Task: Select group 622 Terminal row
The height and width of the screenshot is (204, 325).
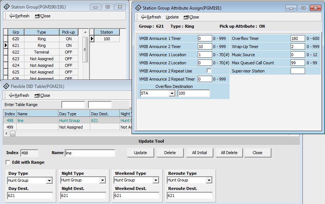Action: click(x=42, y=52)
